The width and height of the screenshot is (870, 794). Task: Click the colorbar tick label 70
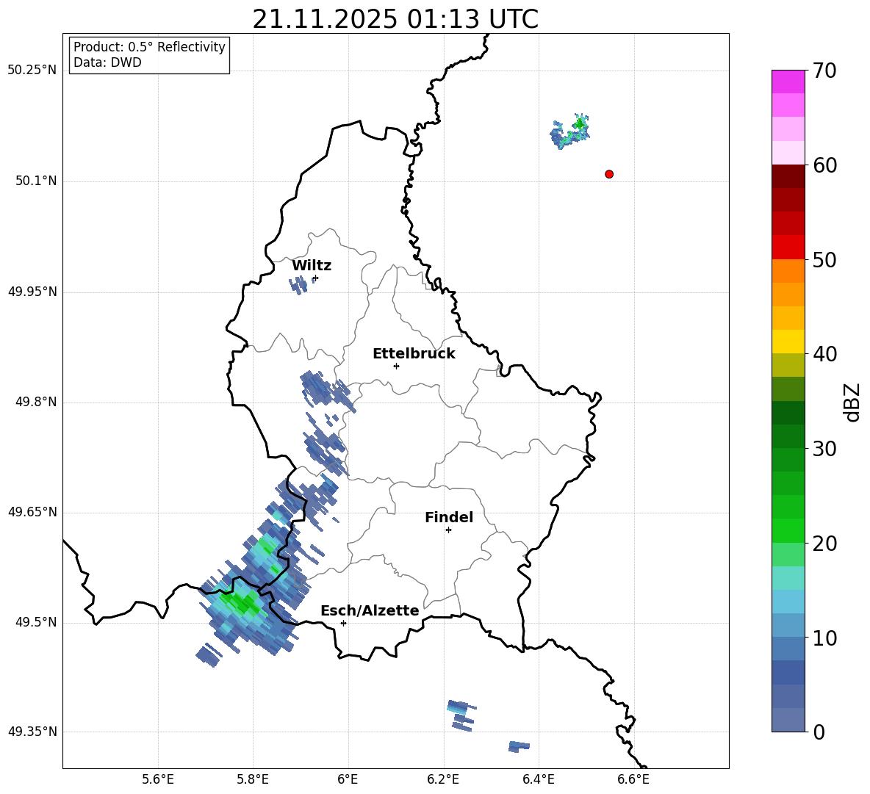click(x=824, y=71)
